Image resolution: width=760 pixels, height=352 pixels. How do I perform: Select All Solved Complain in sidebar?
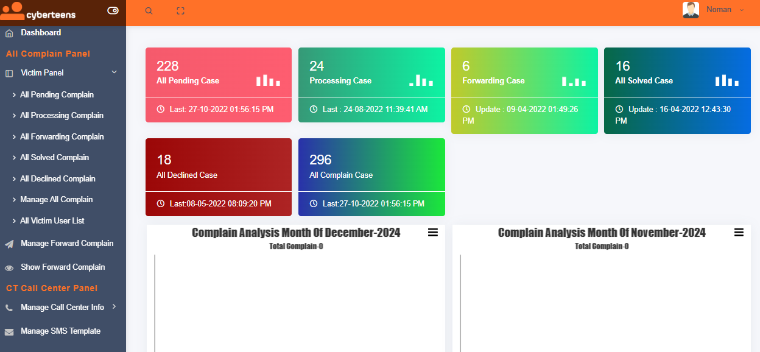coord(54,158)
